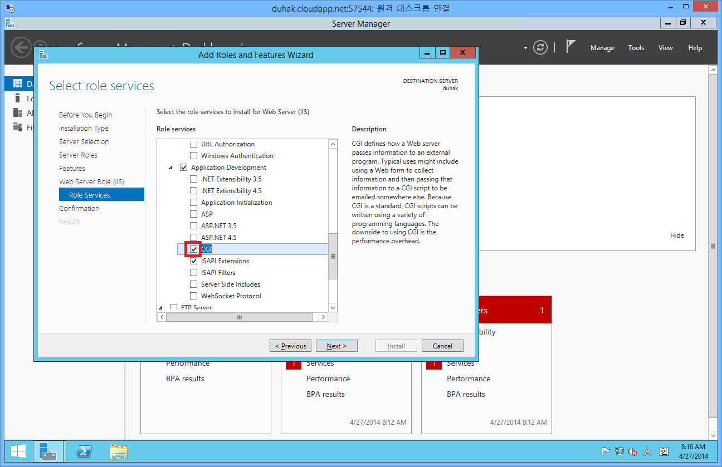
Task: Open the Manage menu
Action: [x=602, y=48]
